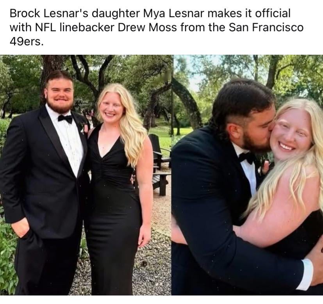The height and width of the screenshot is (304, 323).
Task: Click the post caption about Mya Lesnar
Action: 157,27
